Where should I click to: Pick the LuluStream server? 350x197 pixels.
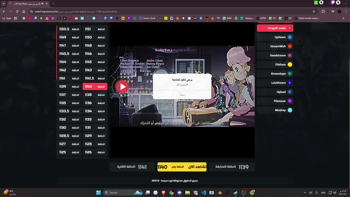click(275, 83)
